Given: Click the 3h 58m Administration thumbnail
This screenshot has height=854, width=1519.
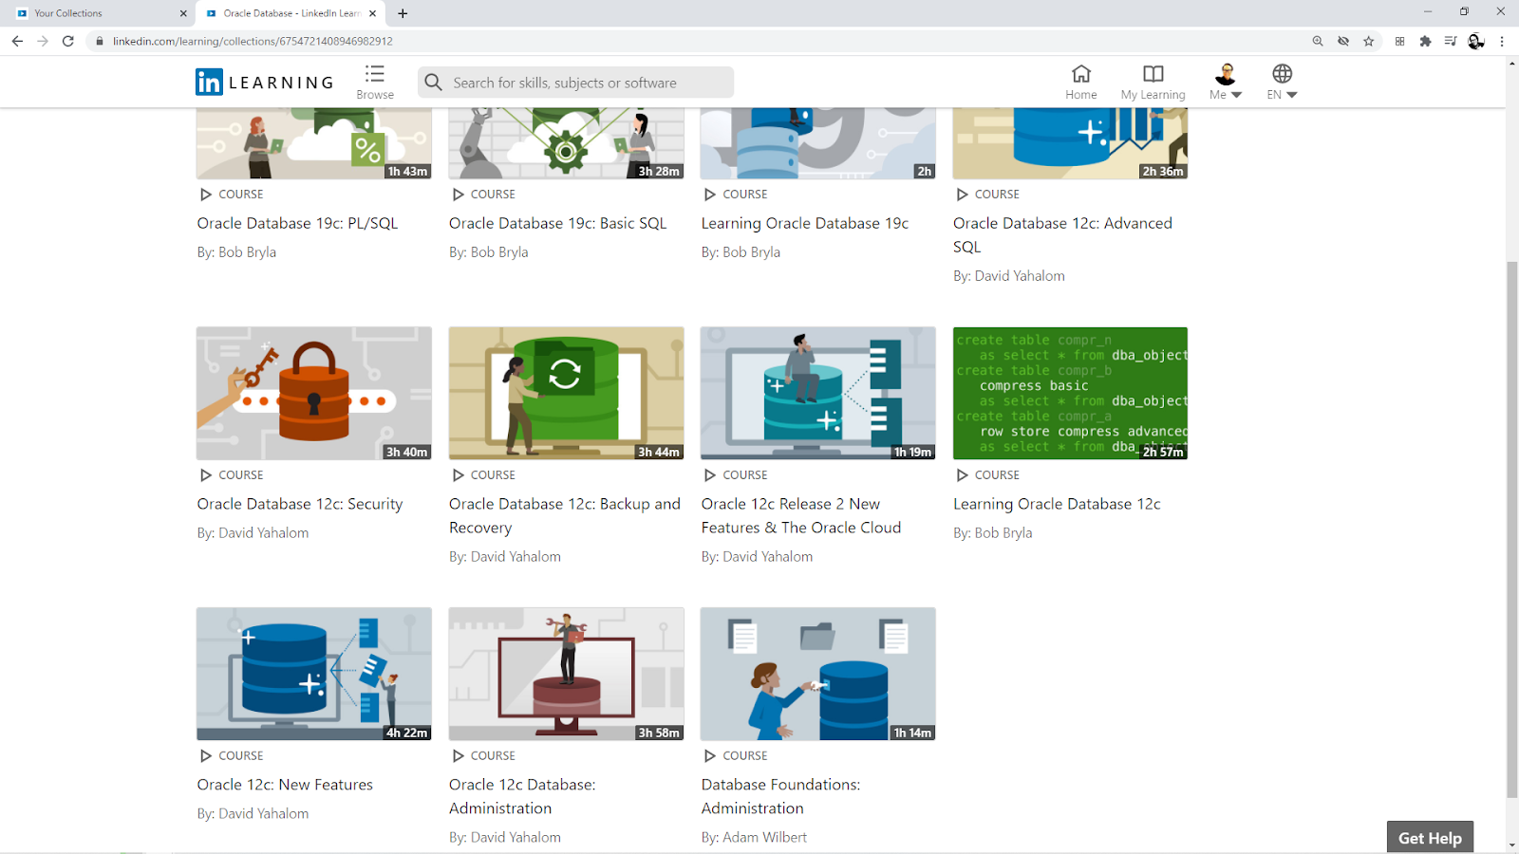Looking at the screenshot, I should pyautogui.click(x=567, y=674).
